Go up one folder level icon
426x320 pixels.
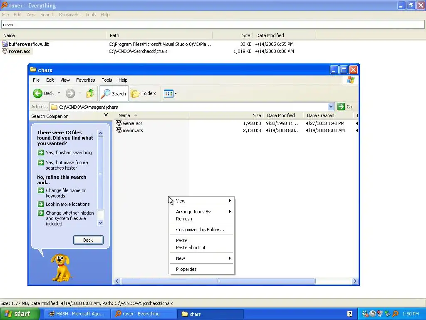coord(90,93)
